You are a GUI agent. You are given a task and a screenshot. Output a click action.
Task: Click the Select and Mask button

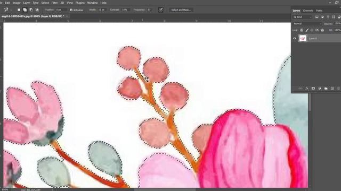coord(181,10)
